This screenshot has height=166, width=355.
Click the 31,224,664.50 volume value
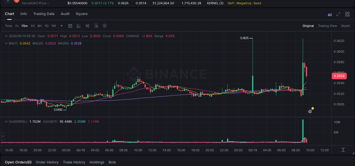pos(163,3)
